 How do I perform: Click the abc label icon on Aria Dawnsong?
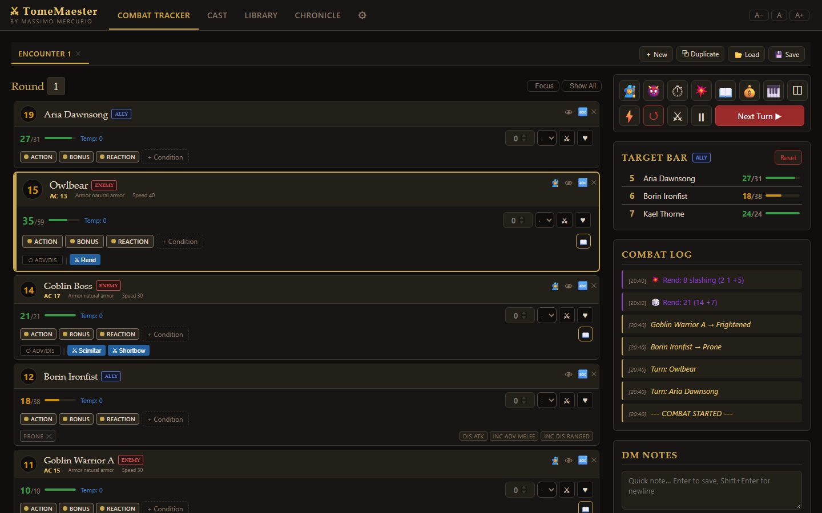(x=583, y=112)
